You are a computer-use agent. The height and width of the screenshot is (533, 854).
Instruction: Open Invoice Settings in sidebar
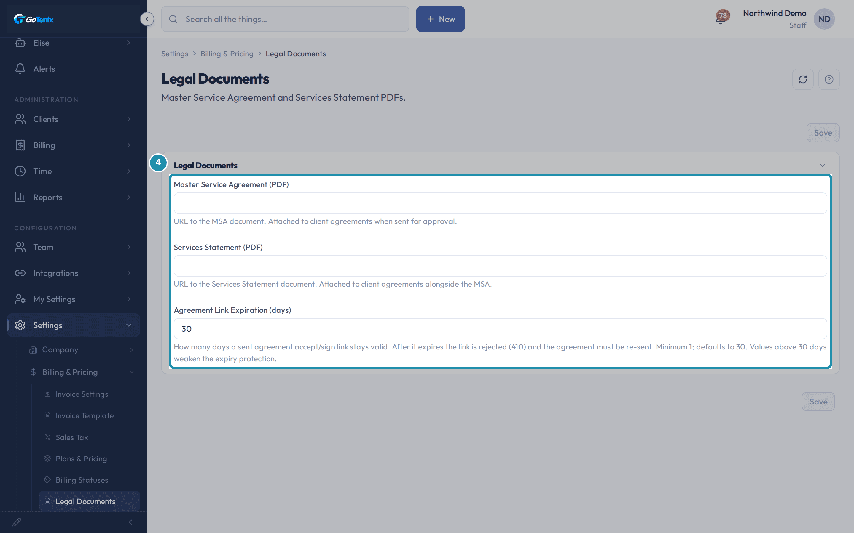[x=90, y=394]
